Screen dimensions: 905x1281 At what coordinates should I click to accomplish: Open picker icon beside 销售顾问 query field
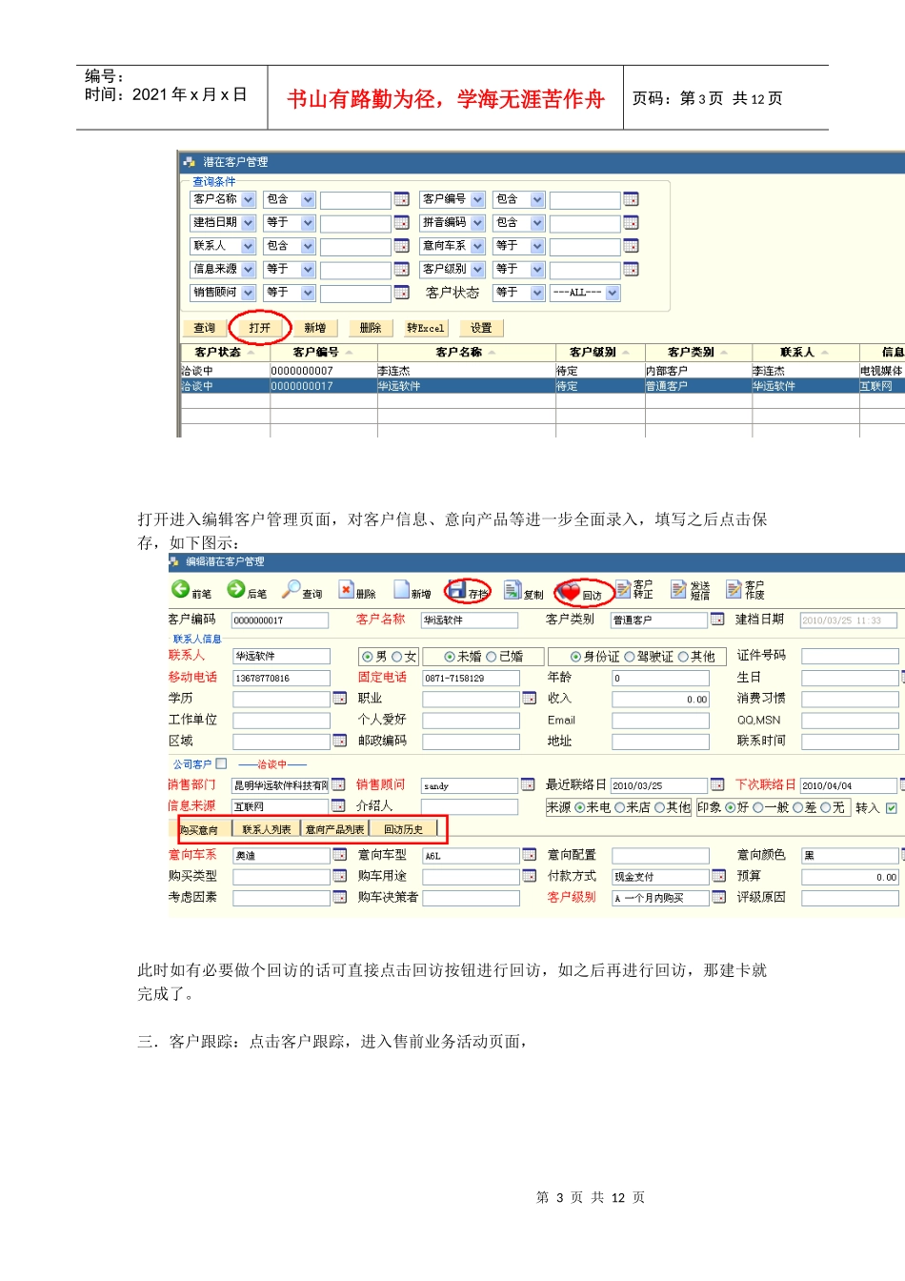401,293
